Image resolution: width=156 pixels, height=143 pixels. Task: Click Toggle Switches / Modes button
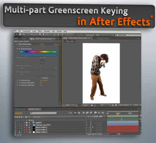[x=94, y=134]
